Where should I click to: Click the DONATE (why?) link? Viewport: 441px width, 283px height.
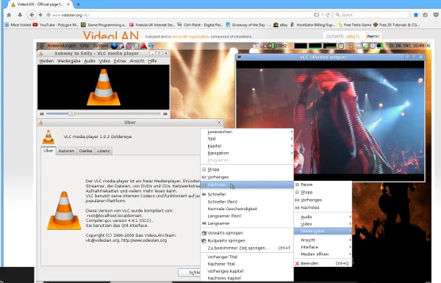343,37
